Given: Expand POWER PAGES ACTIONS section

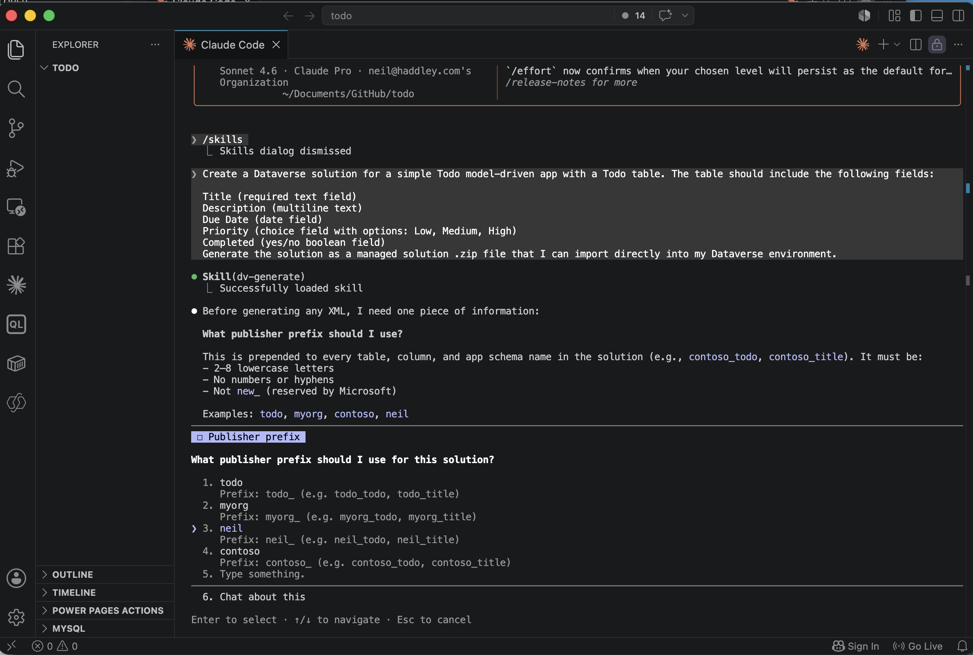Looking at the screenshot, I should [105, 610].
